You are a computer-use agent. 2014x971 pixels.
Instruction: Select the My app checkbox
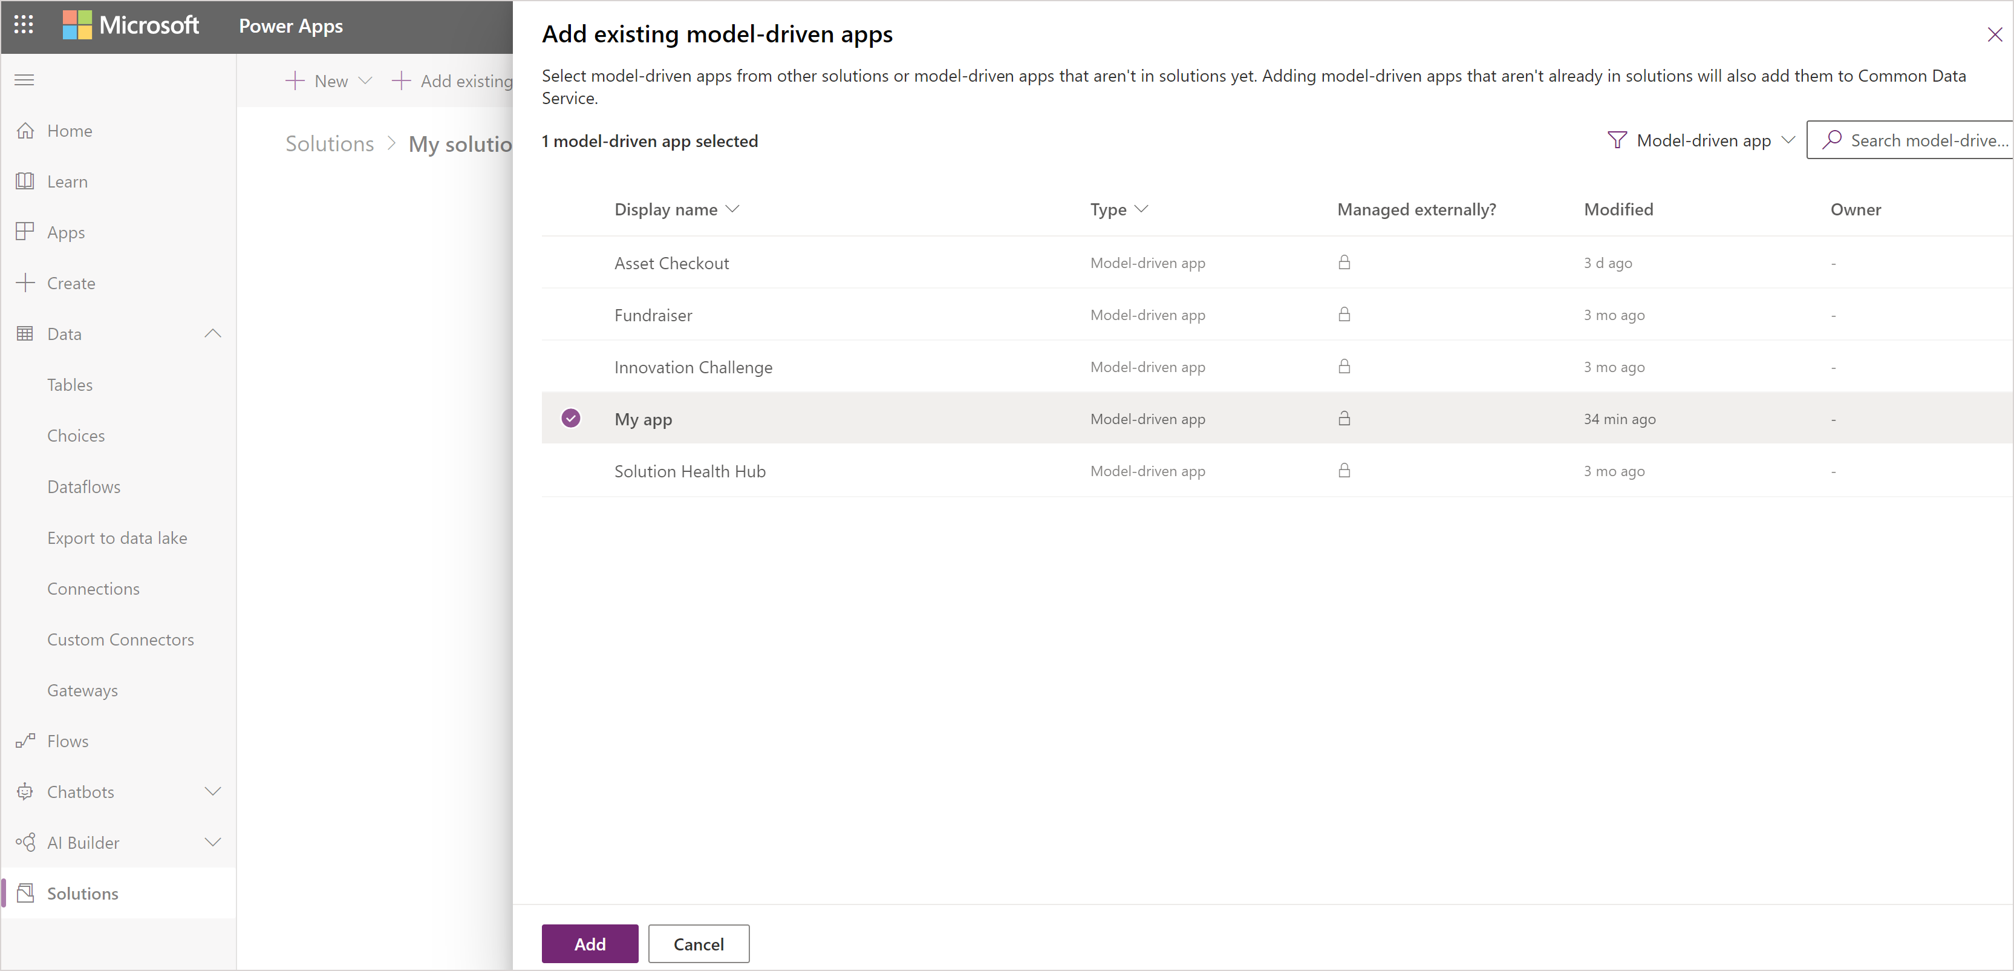[x=572, y=419]
